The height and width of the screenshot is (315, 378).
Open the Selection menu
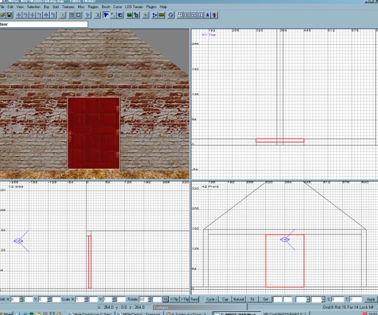pyautogui.click(x=33, y=7)
